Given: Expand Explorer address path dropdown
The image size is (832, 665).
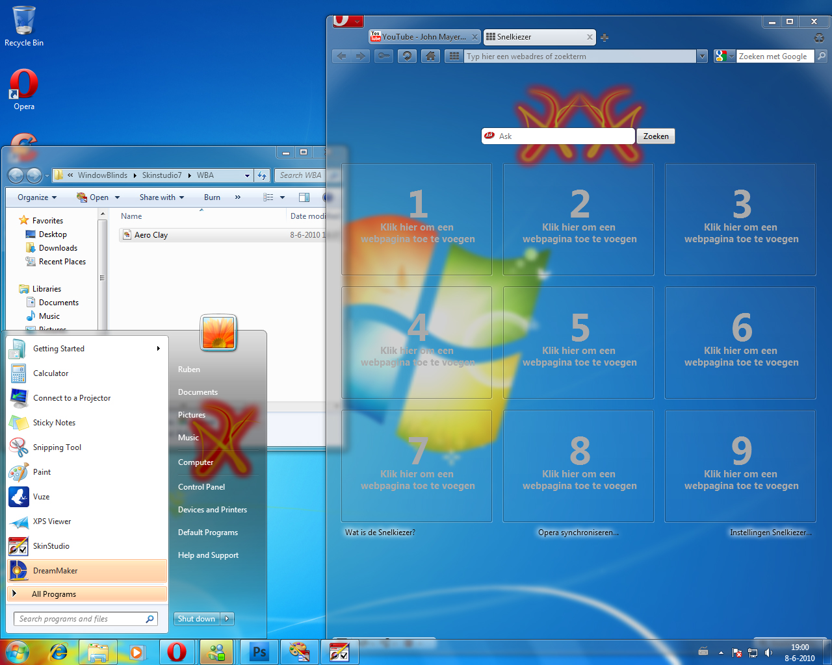Looking at the screenshot, I should (x=247, y=175).
